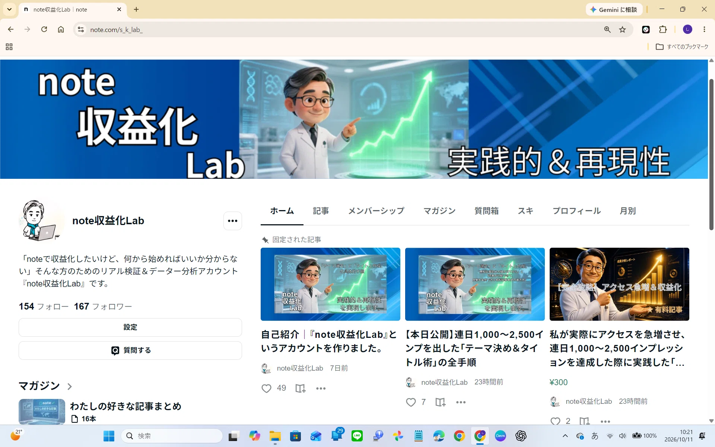This screenshot has width=715, height=447.
Task: Open more options for the 【本日公開】 article
Action: [461, 402]
